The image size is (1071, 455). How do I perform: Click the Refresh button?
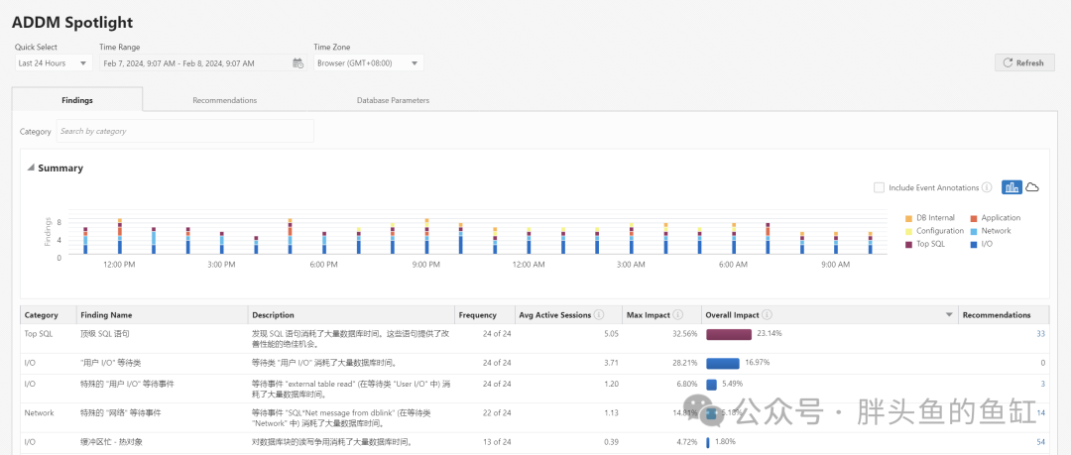click(1023, 62)
